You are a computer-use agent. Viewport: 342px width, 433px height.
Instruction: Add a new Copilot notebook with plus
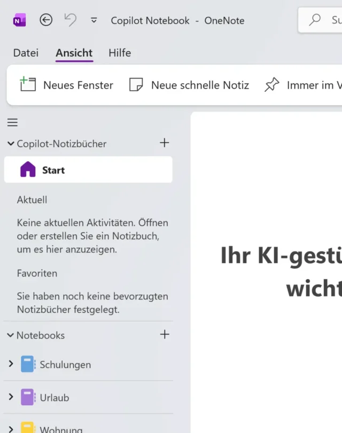click(165, 143)
